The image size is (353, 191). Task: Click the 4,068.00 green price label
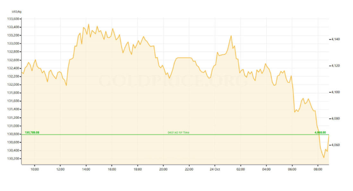click(x=320, y=133)
